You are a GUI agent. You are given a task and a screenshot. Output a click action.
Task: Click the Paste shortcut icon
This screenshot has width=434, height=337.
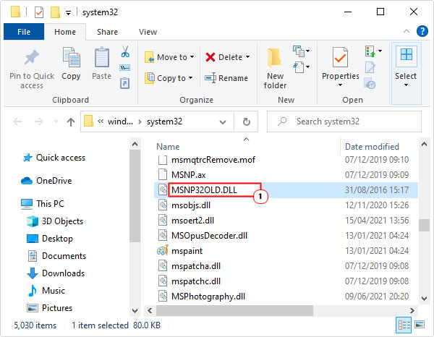tap(125, 83)
